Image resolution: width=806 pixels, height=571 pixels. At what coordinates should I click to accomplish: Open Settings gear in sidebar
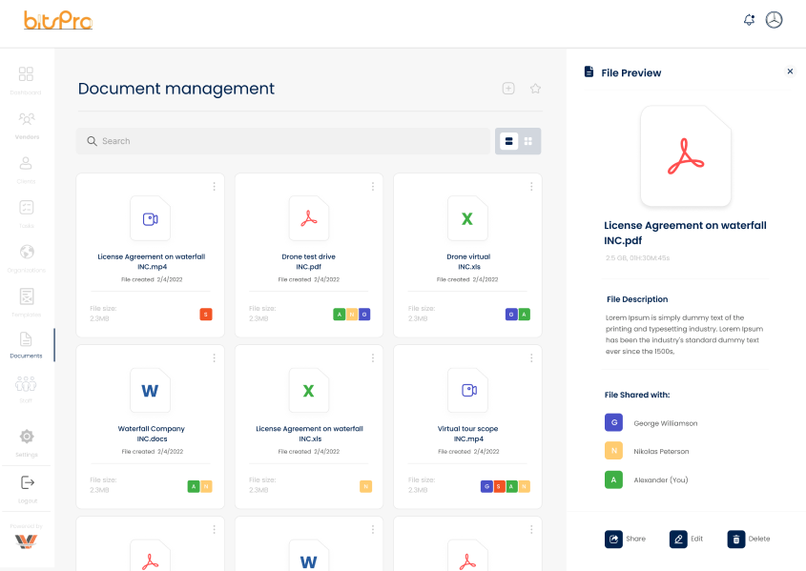point(27,437)
